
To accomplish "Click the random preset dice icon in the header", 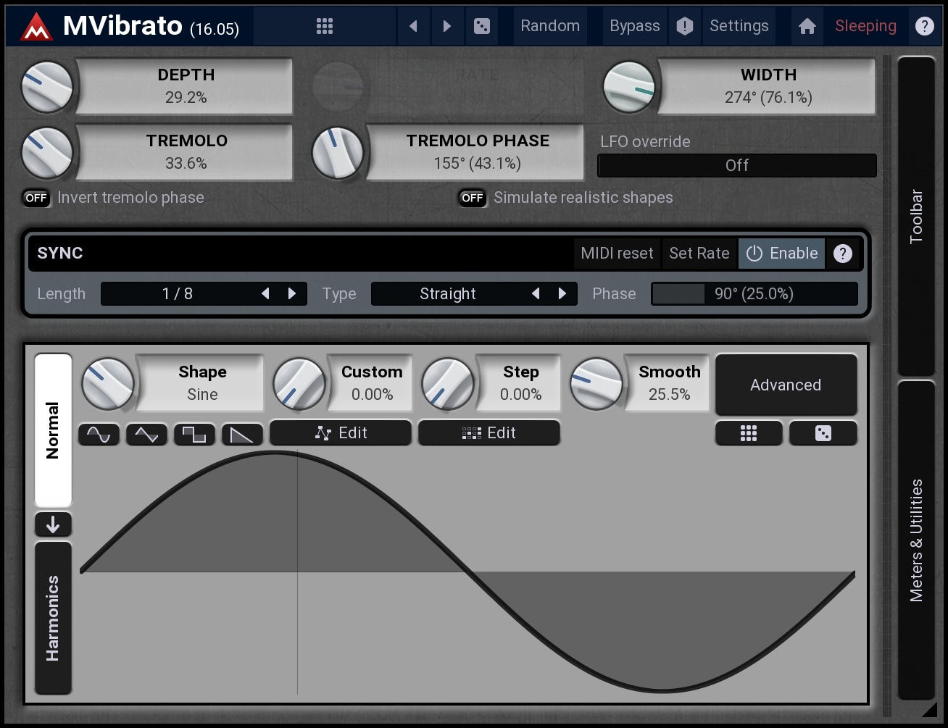I will (481, 26).
